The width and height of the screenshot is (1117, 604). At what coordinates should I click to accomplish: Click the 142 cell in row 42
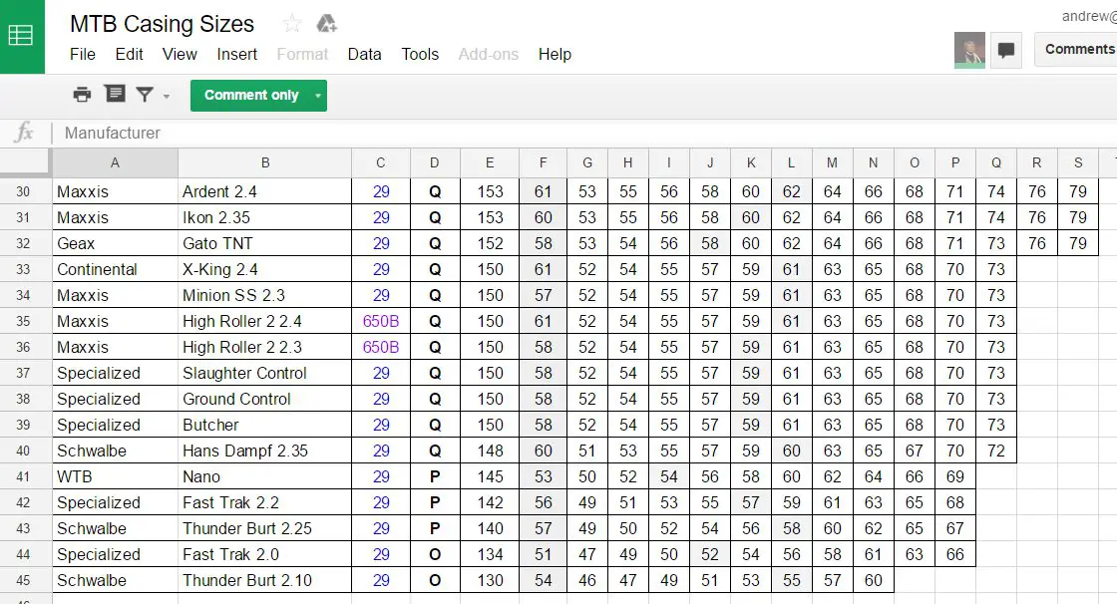pyautogui.click(x=490, y=503)
